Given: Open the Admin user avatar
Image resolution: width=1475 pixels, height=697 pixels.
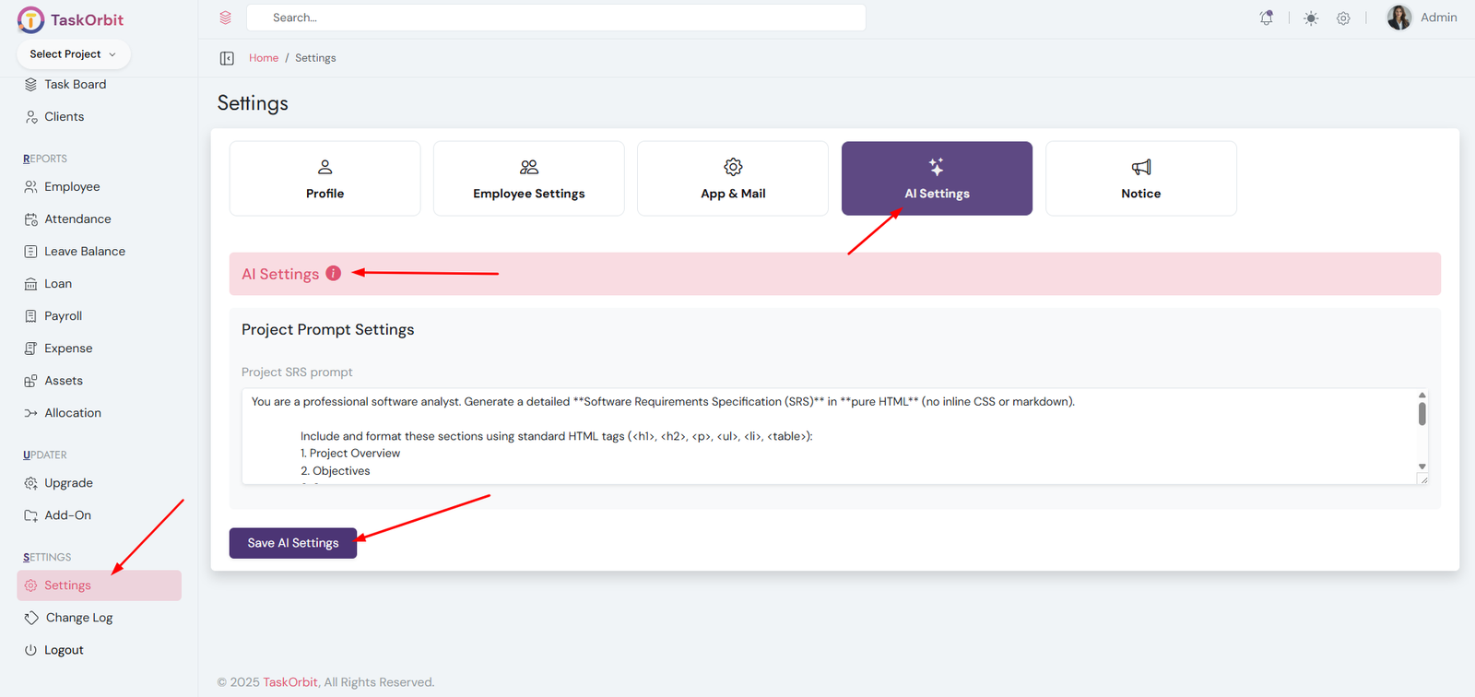Looking at the screenshot, I should pos(1398,18).
